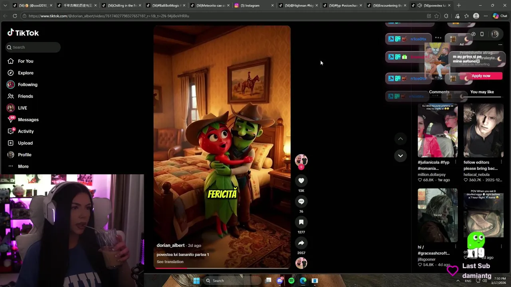Open the browser profile icon

point(476,16)
